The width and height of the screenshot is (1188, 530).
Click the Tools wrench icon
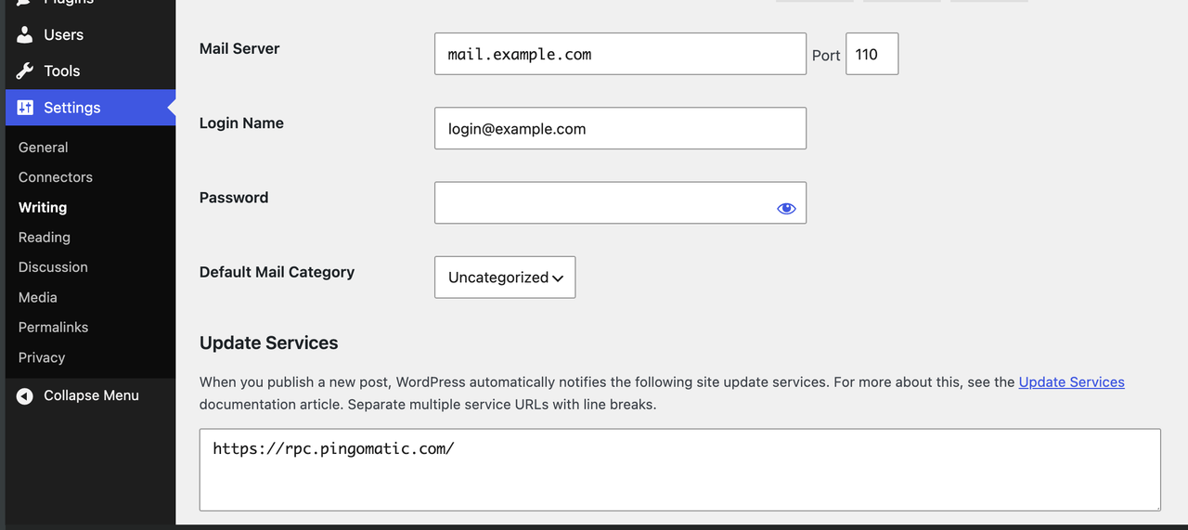point(25,71)
